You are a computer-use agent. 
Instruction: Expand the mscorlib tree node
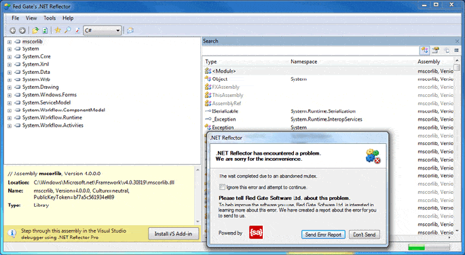[10, 42]
